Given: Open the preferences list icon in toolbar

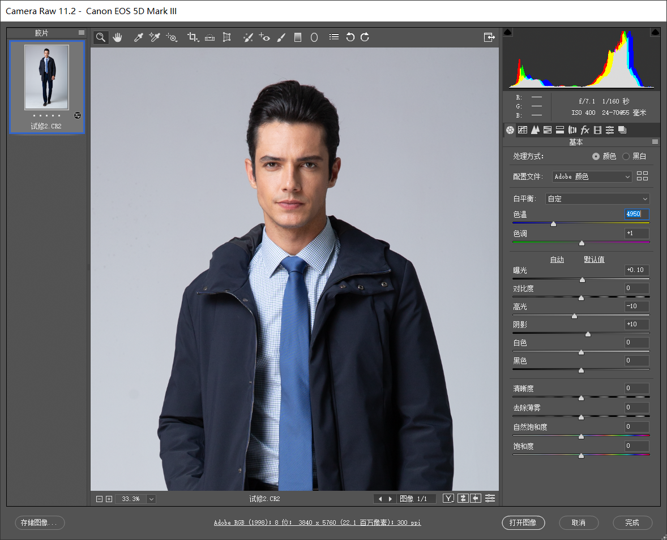Looking at the screenshot, I should pyautogui.click(x=334, y=37).
